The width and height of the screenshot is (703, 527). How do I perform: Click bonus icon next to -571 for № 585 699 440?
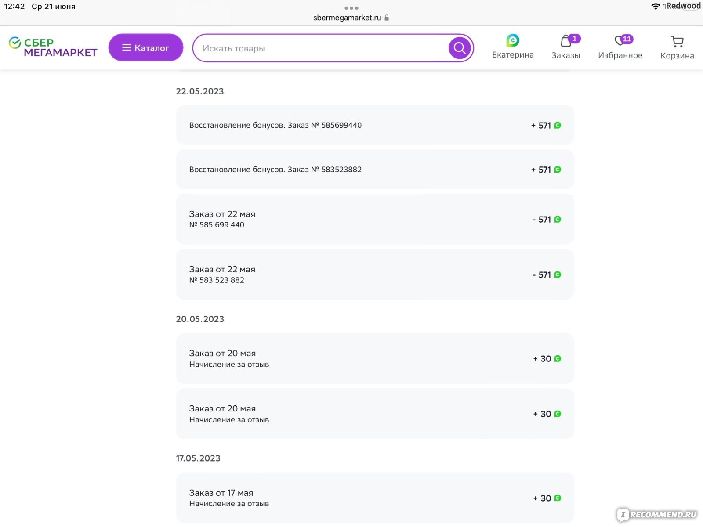558,219
